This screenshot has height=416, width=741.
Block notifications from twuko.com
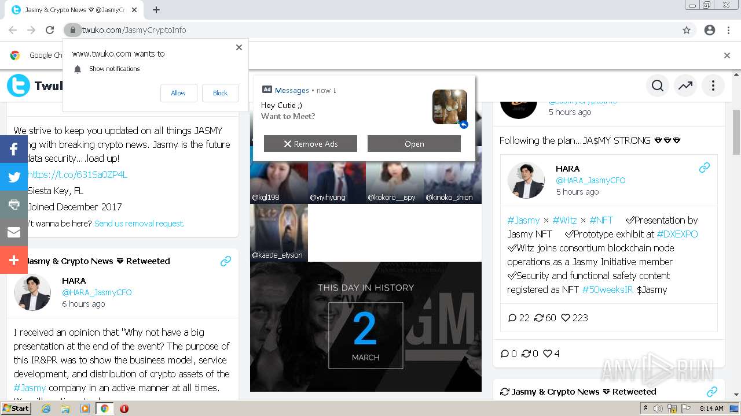coord(220,93)
